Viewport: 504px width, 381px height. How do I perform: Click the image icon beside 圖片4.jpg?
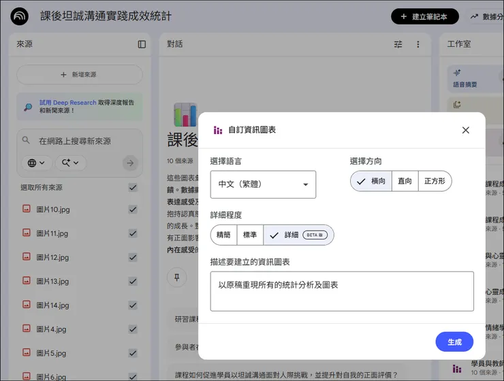27,329
